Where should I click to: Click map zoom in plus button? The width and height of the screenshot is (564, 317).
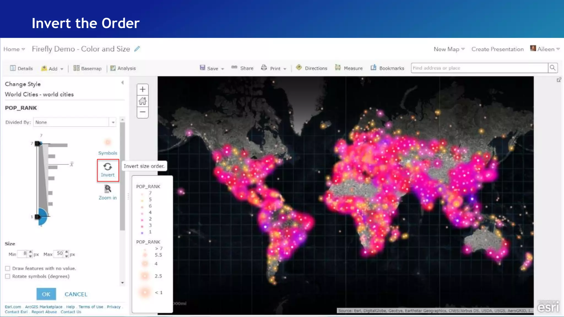click(143, 89)
